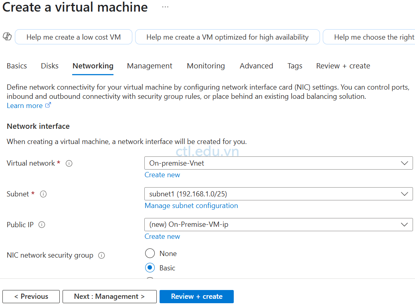Click Next : Management button
Screen dimensions: 415x306
(109, 296)
